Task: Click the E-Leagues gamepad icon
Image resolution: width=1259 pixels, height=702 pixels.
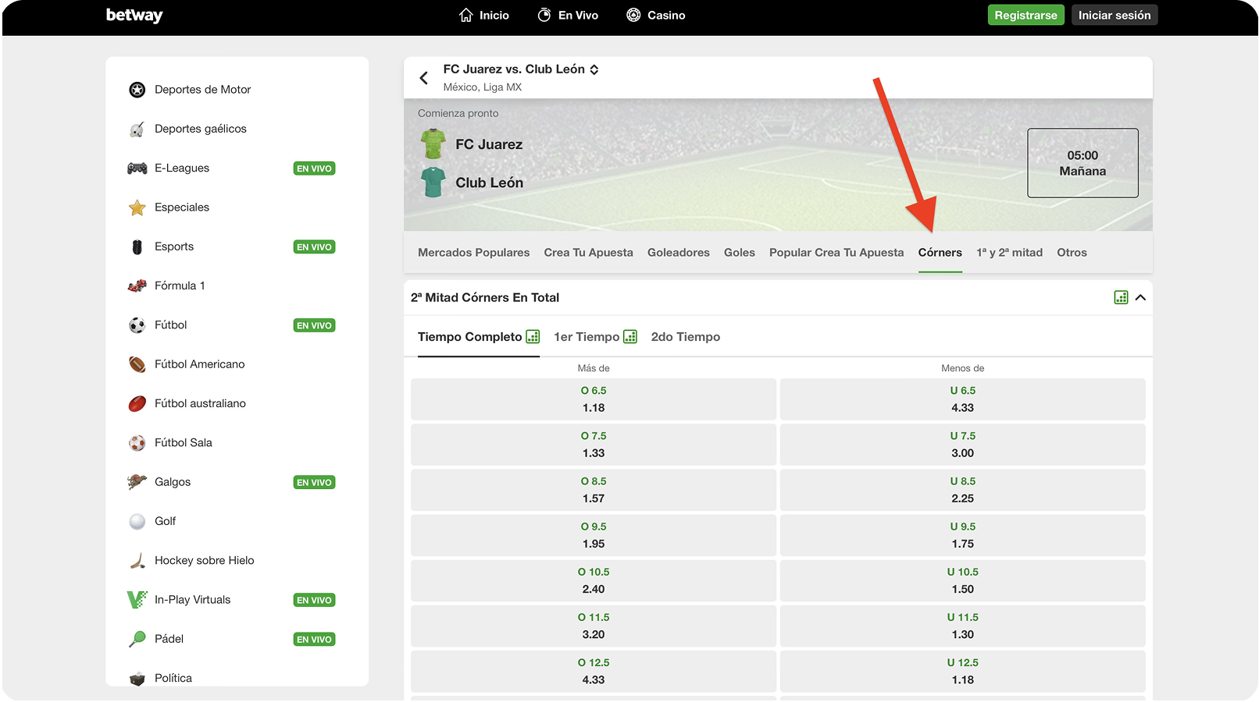Action: [x=137, y=168]
